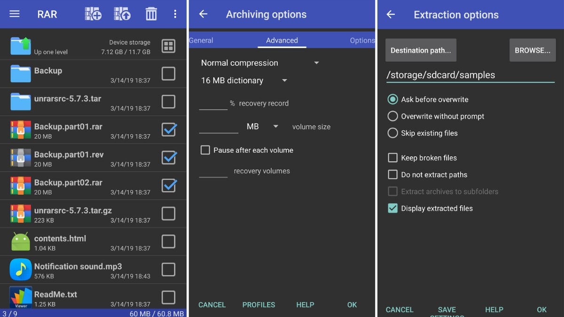Tap the recovery record percent field

[213, 103]
